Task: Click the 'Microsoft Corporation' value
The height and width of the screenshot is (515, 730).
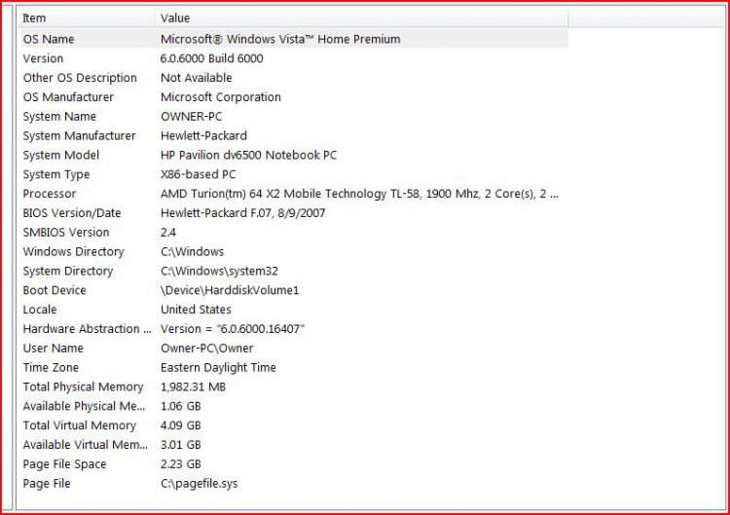Action: coord(221,97)
